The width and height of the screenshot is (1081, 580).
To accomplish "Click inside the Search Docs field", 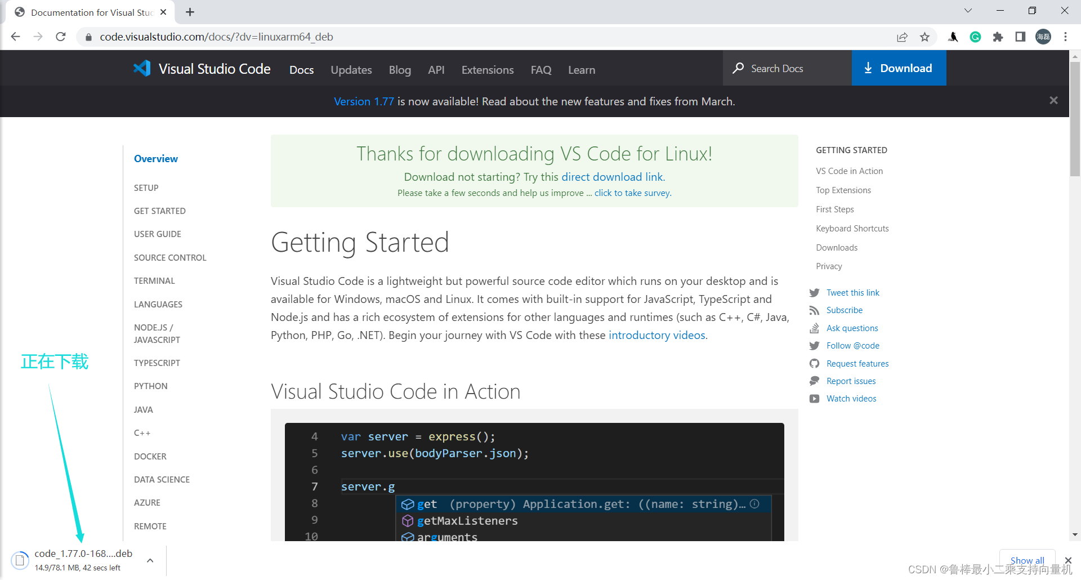I will point(787,68).
